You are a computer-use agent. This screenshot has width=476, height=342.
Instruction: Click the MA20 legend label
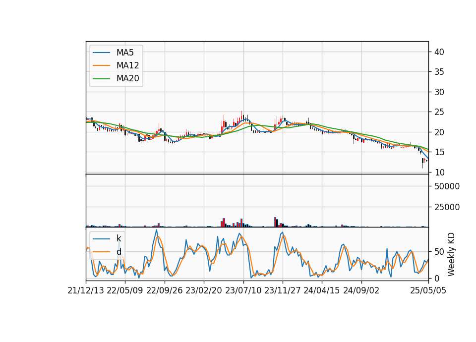tap(127, 78)
